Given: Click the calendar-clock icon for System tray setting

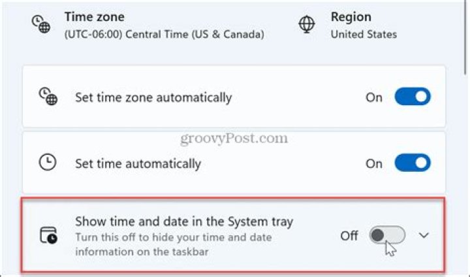Looking at the screenshot, I should pos(48,235).
